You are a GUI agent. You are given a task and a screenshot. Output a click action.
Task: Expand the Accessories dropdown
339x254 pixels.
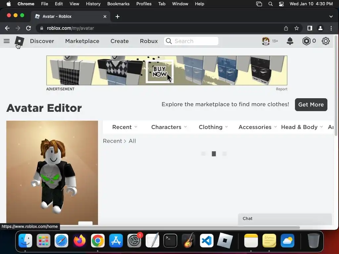pos(258,127)
